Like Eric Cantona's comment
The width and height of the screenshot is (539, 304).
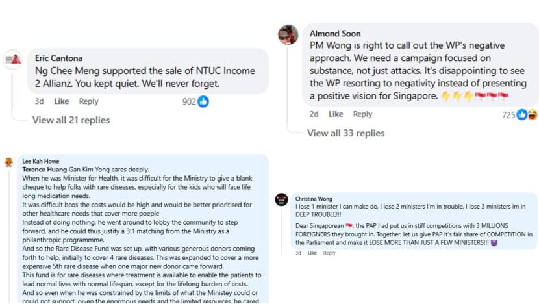61,101
